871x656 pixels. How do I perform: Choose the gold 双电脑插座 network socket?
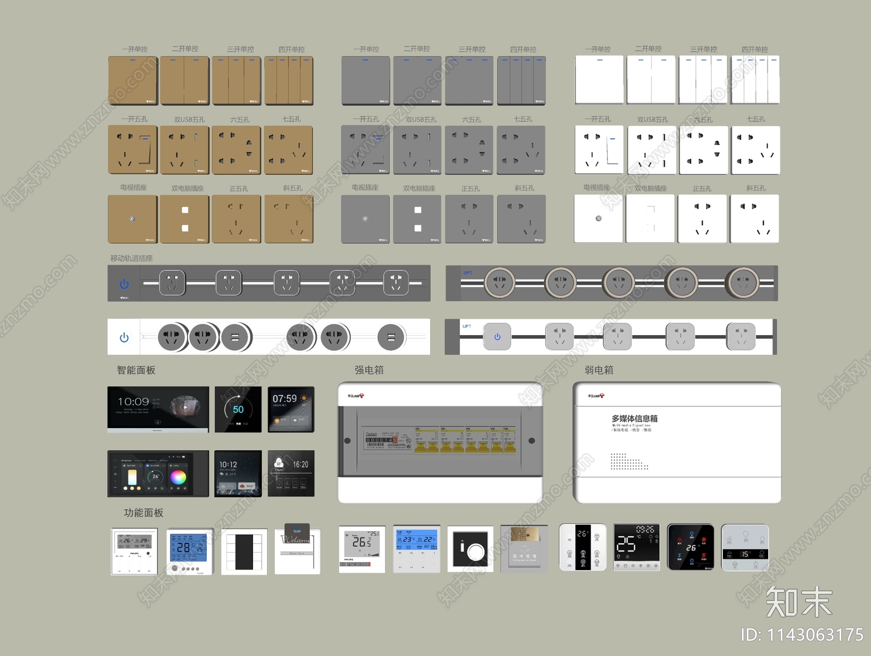(185, 219)
